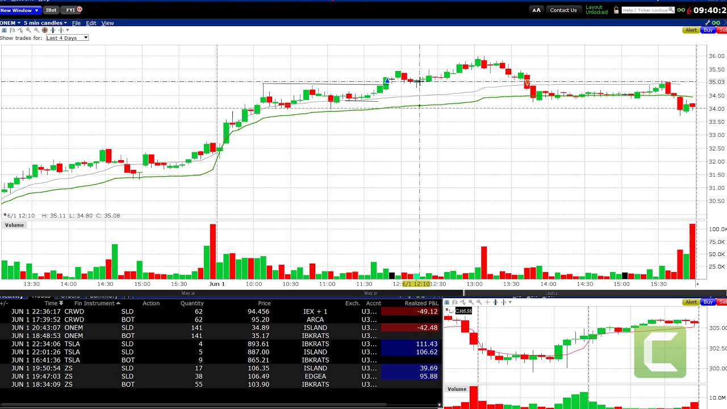
Task: Select the TSLA SLD trade at 22:34:06
Action: click(x=220, y=344)
